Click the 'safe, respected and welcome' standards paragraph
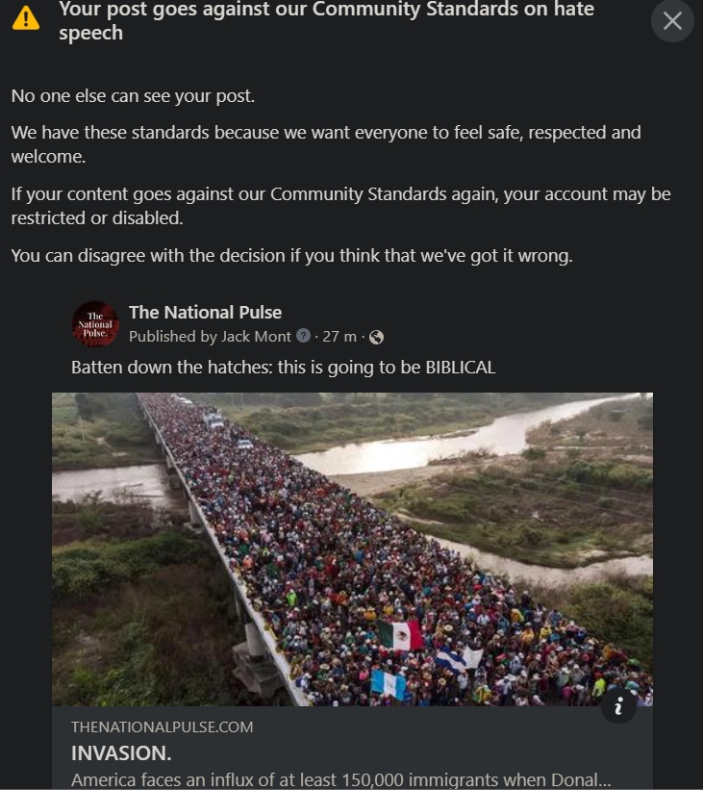The image size is (703, 790). [326, 144]
